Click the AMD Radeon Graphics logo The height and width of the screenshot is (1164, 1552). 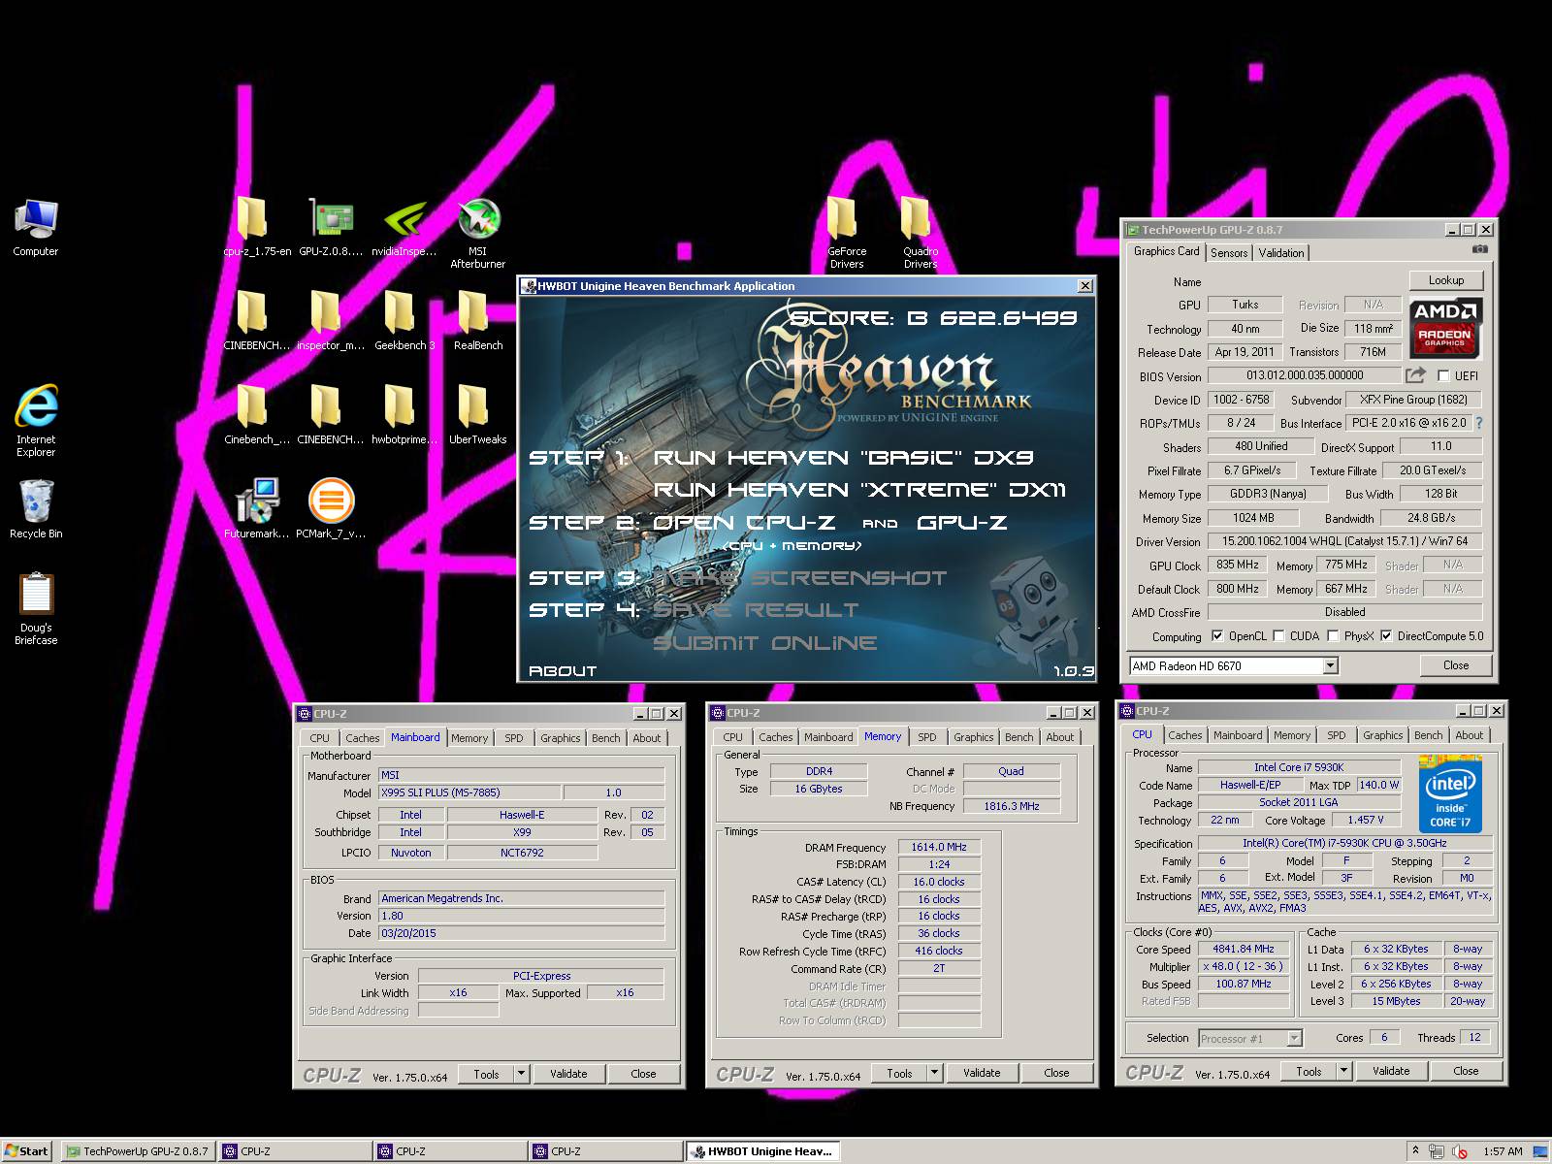(1444, 329)
